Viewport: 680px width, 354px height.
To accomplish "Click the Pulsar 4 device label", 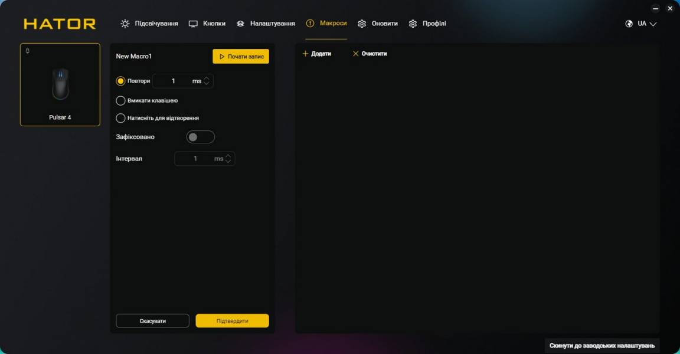I will point(60,117).
